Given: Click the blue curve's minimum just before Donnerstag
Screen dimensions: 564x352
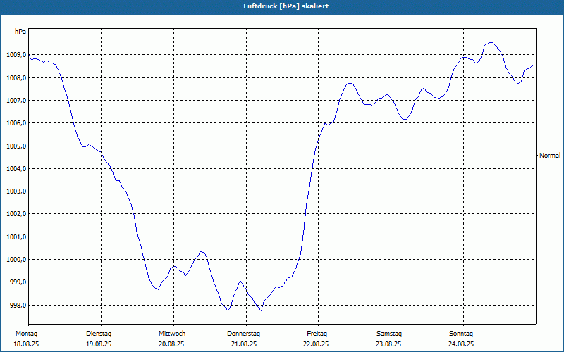Looking at the screenshot, I should point(228,310).
